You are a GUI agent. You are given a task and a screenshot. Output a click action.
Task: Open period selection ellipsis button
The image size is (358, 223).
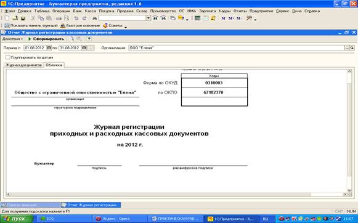91,48
